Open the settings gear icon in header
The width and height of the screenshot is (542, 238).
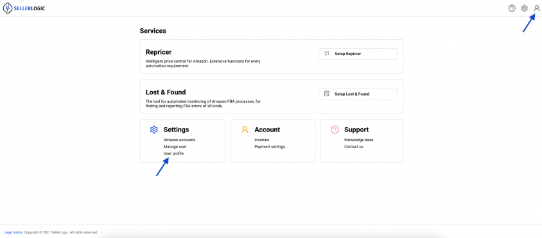[x=525, y=8]
